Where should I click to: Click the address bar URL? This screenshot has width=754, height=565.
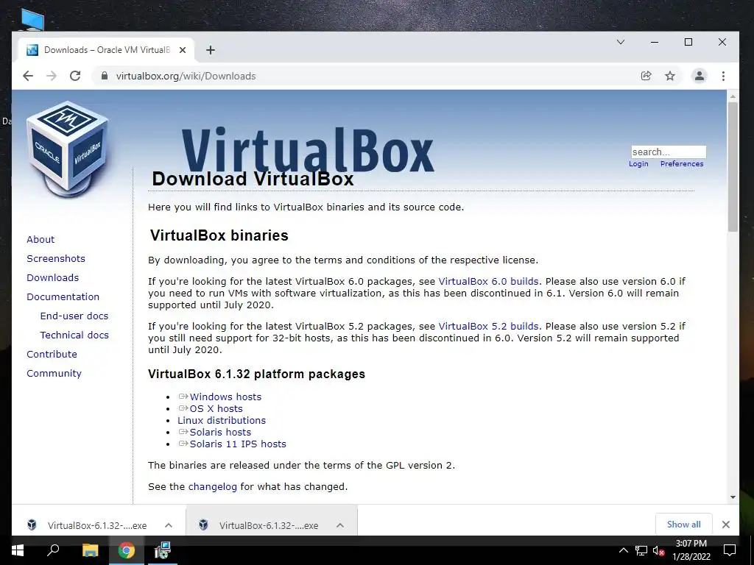click(x=186, y=76)
